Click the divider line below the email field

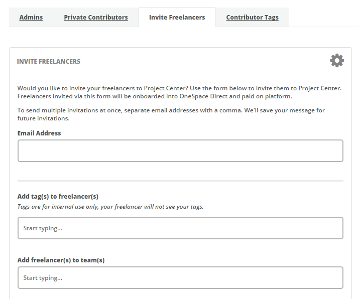point(180,181)
